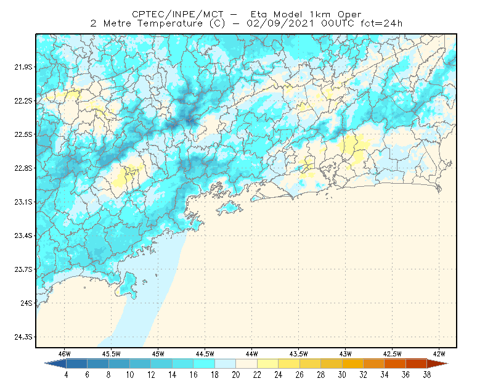Click the colorbar value label 18
The width and height of the screenshot is (493, 381).
click(x=214, y=375)
